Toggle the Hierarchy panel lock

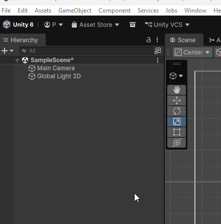point(149,40)
